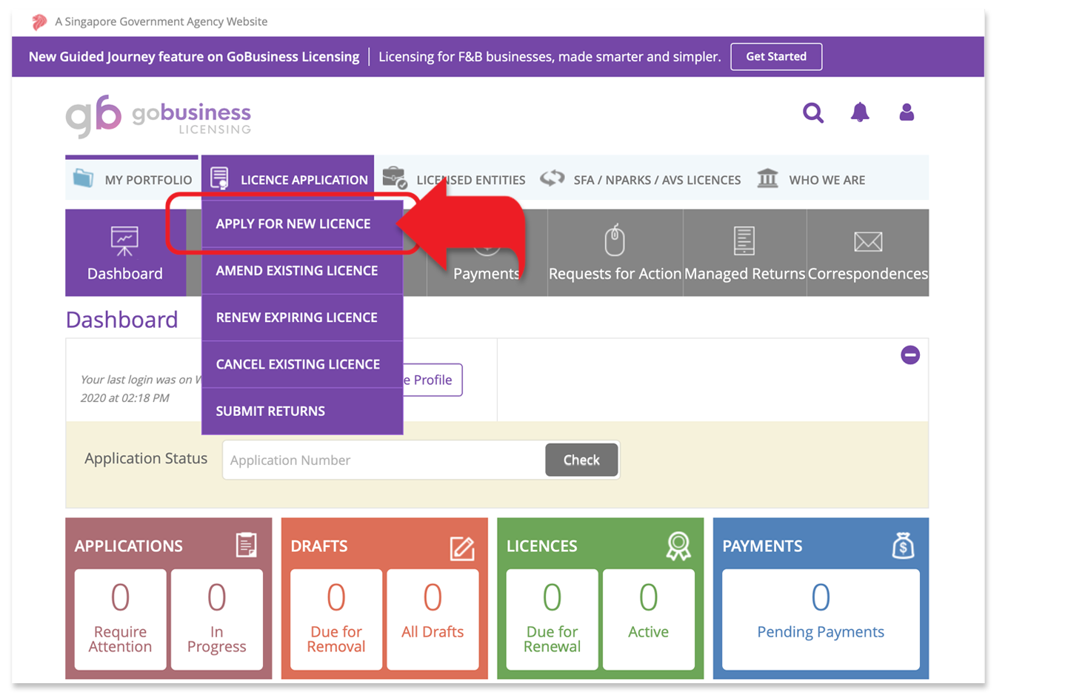Image resolution: width=1068 pixels, height=698 pixels.
Task: Switch to the Correspondences tab
Action: pos(868,253)
